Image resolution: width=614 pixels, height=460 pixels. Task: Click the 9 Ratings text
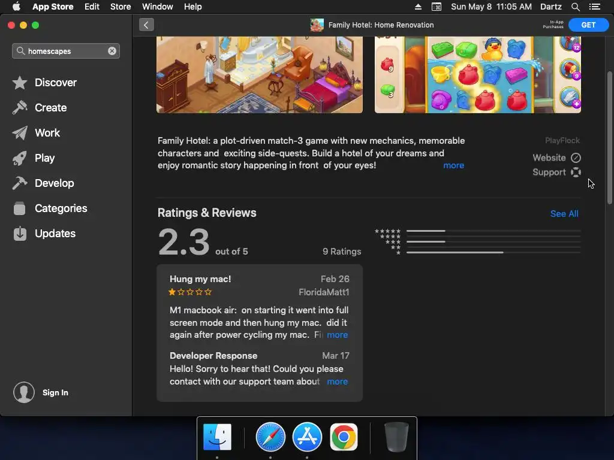pos(342,252)
